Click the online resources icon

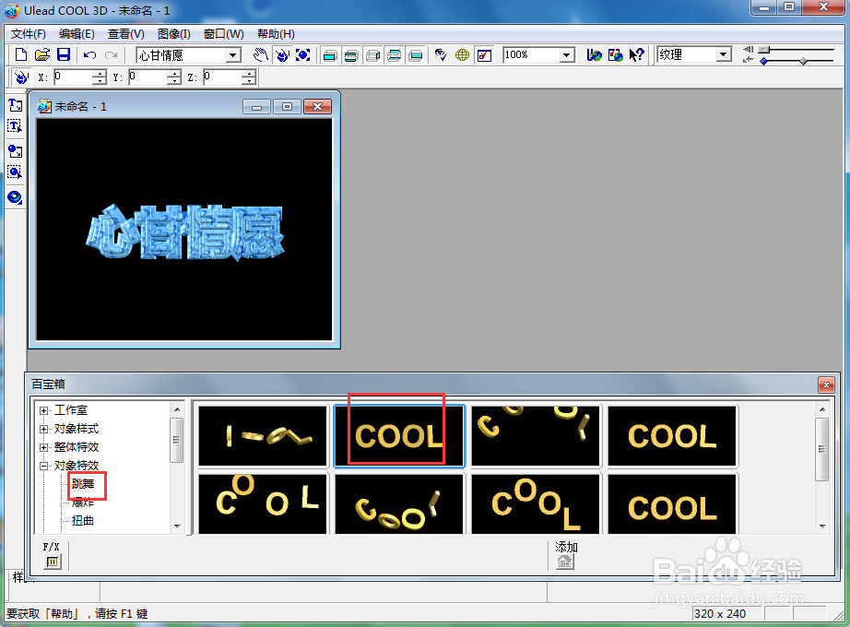pyautogui.click(x=615, y=54)
